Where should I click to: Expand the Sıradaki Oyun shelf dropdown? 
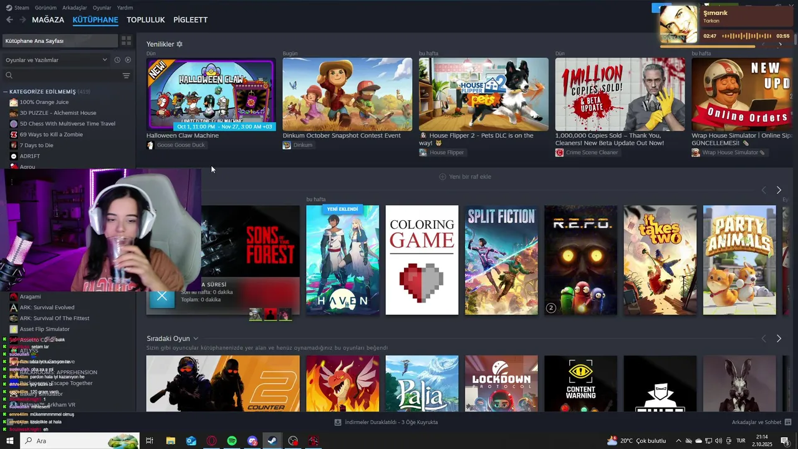[196, 339]
